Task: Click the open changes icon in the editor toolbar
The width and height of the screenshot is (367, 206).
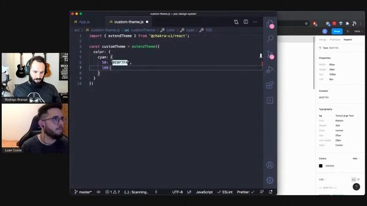Action: tap(236, 22)
